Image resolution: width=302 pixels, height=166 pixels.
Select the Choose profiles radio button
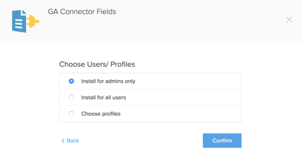tap(71, 114)
